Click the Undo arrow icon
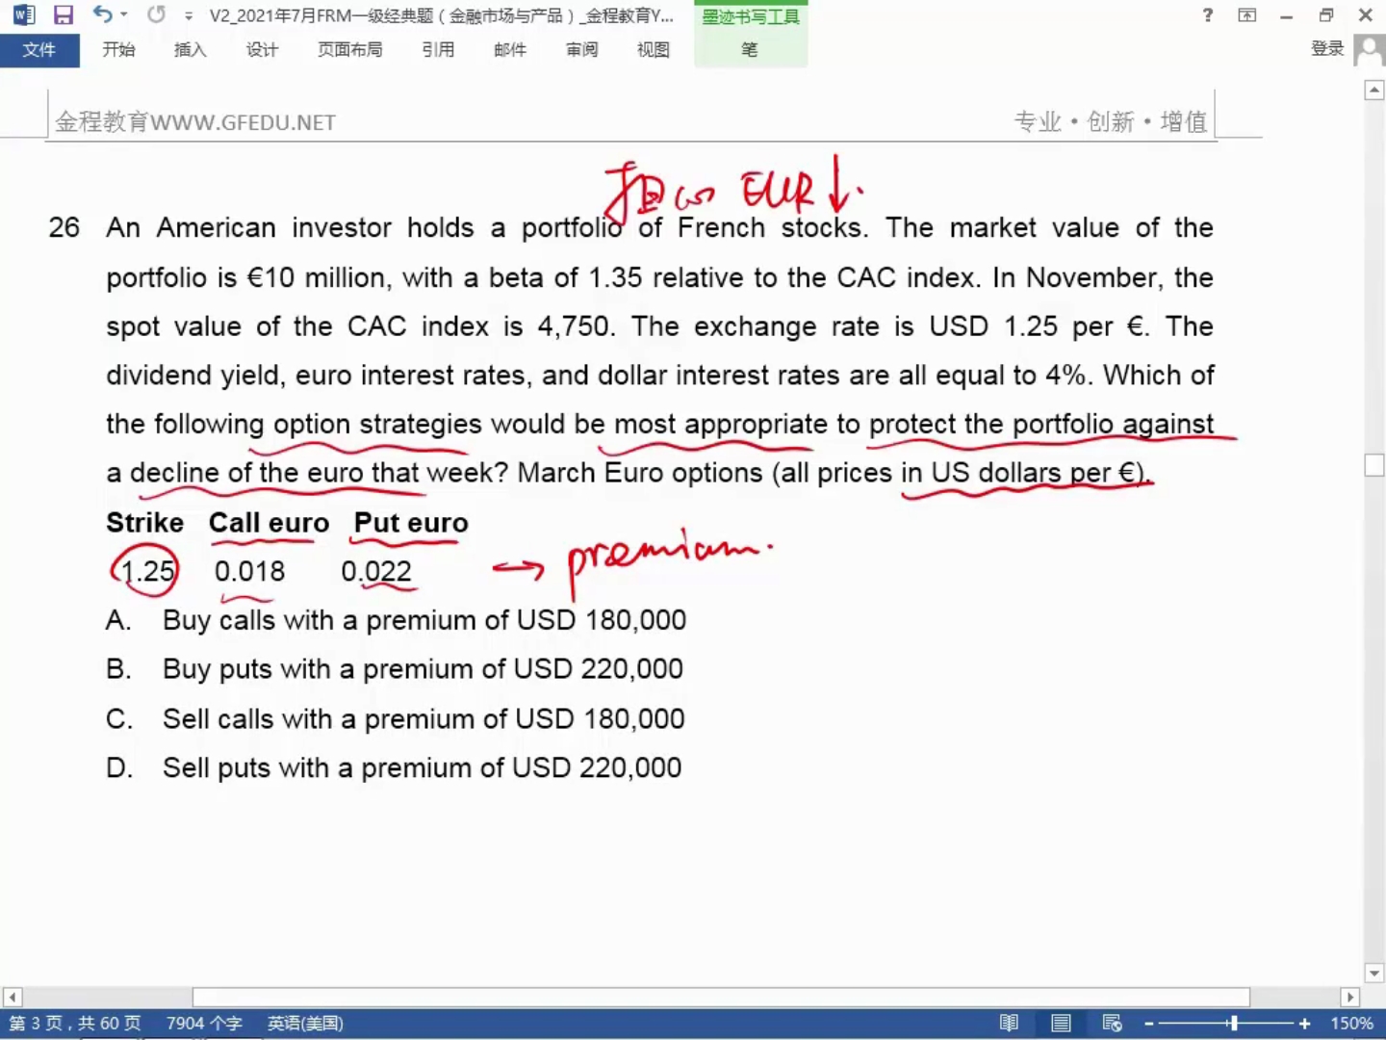Screen dimensions: 1386x1040 pos(102,14)
